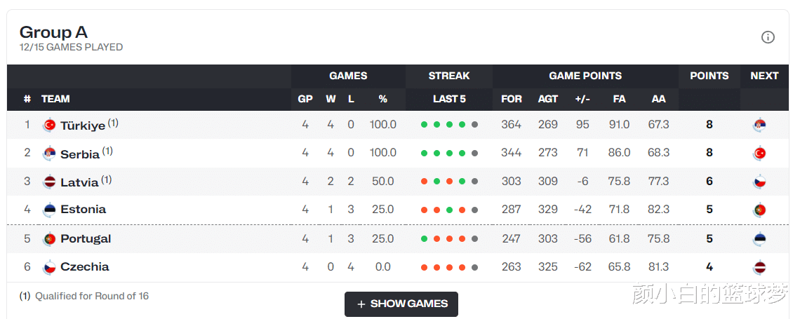Open Portugal's next opponent Estonia flag
800x319 pixels.
pyautogui.click(x=760, y=239)
